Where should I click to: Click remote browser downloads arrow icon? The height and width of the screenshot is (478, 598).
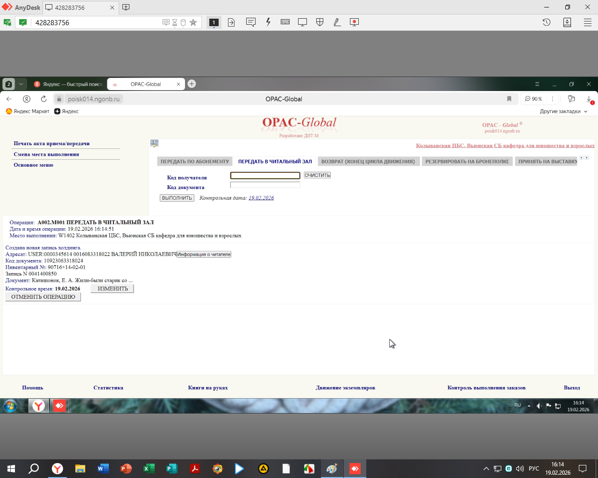coord(589,99)
